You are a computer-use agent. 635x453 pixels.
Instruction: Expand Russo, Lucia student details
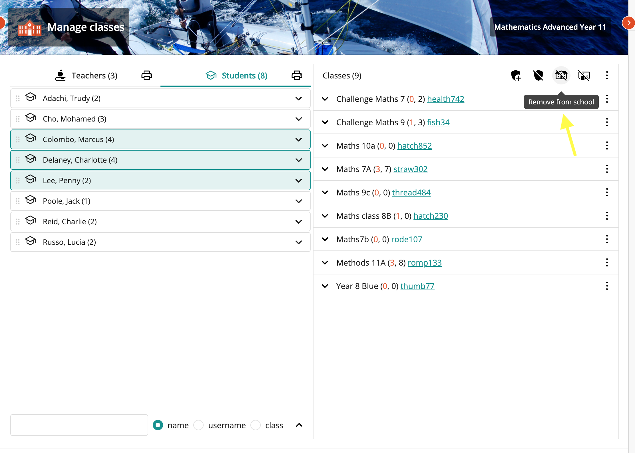299,242
